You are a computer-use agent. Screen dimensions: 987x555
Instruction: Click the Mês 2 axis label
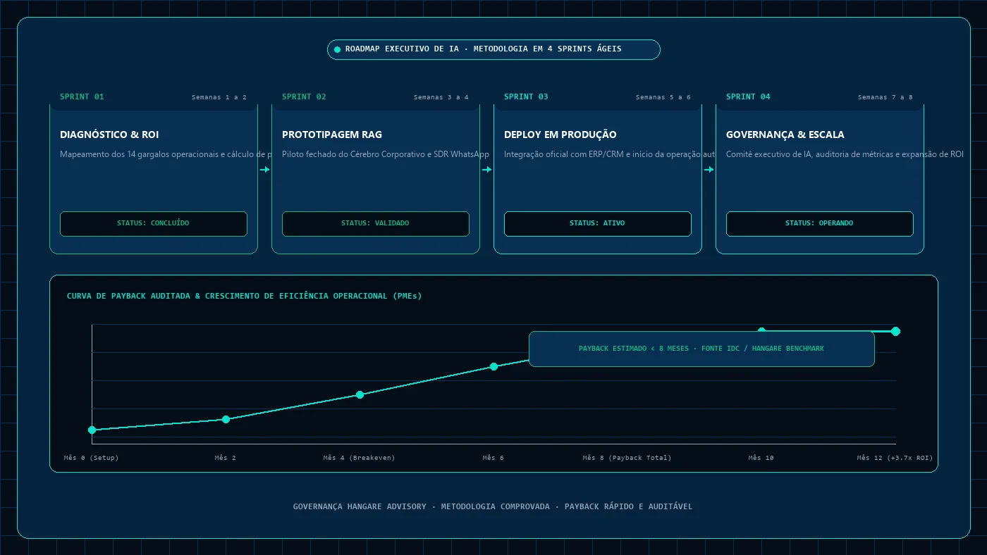(226, 458)
